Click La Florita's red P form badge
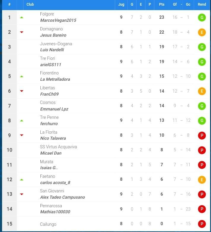This screenshot has height=232, width=211. (x=202, y=136)
